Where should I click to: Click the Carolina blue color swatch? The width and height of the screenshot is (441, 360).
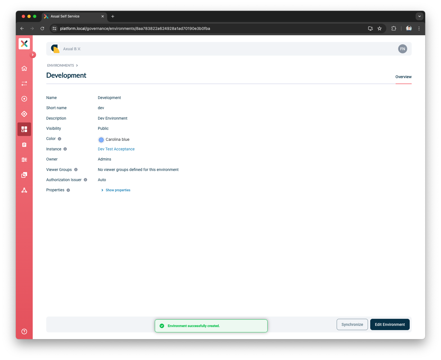pos(101,140)
